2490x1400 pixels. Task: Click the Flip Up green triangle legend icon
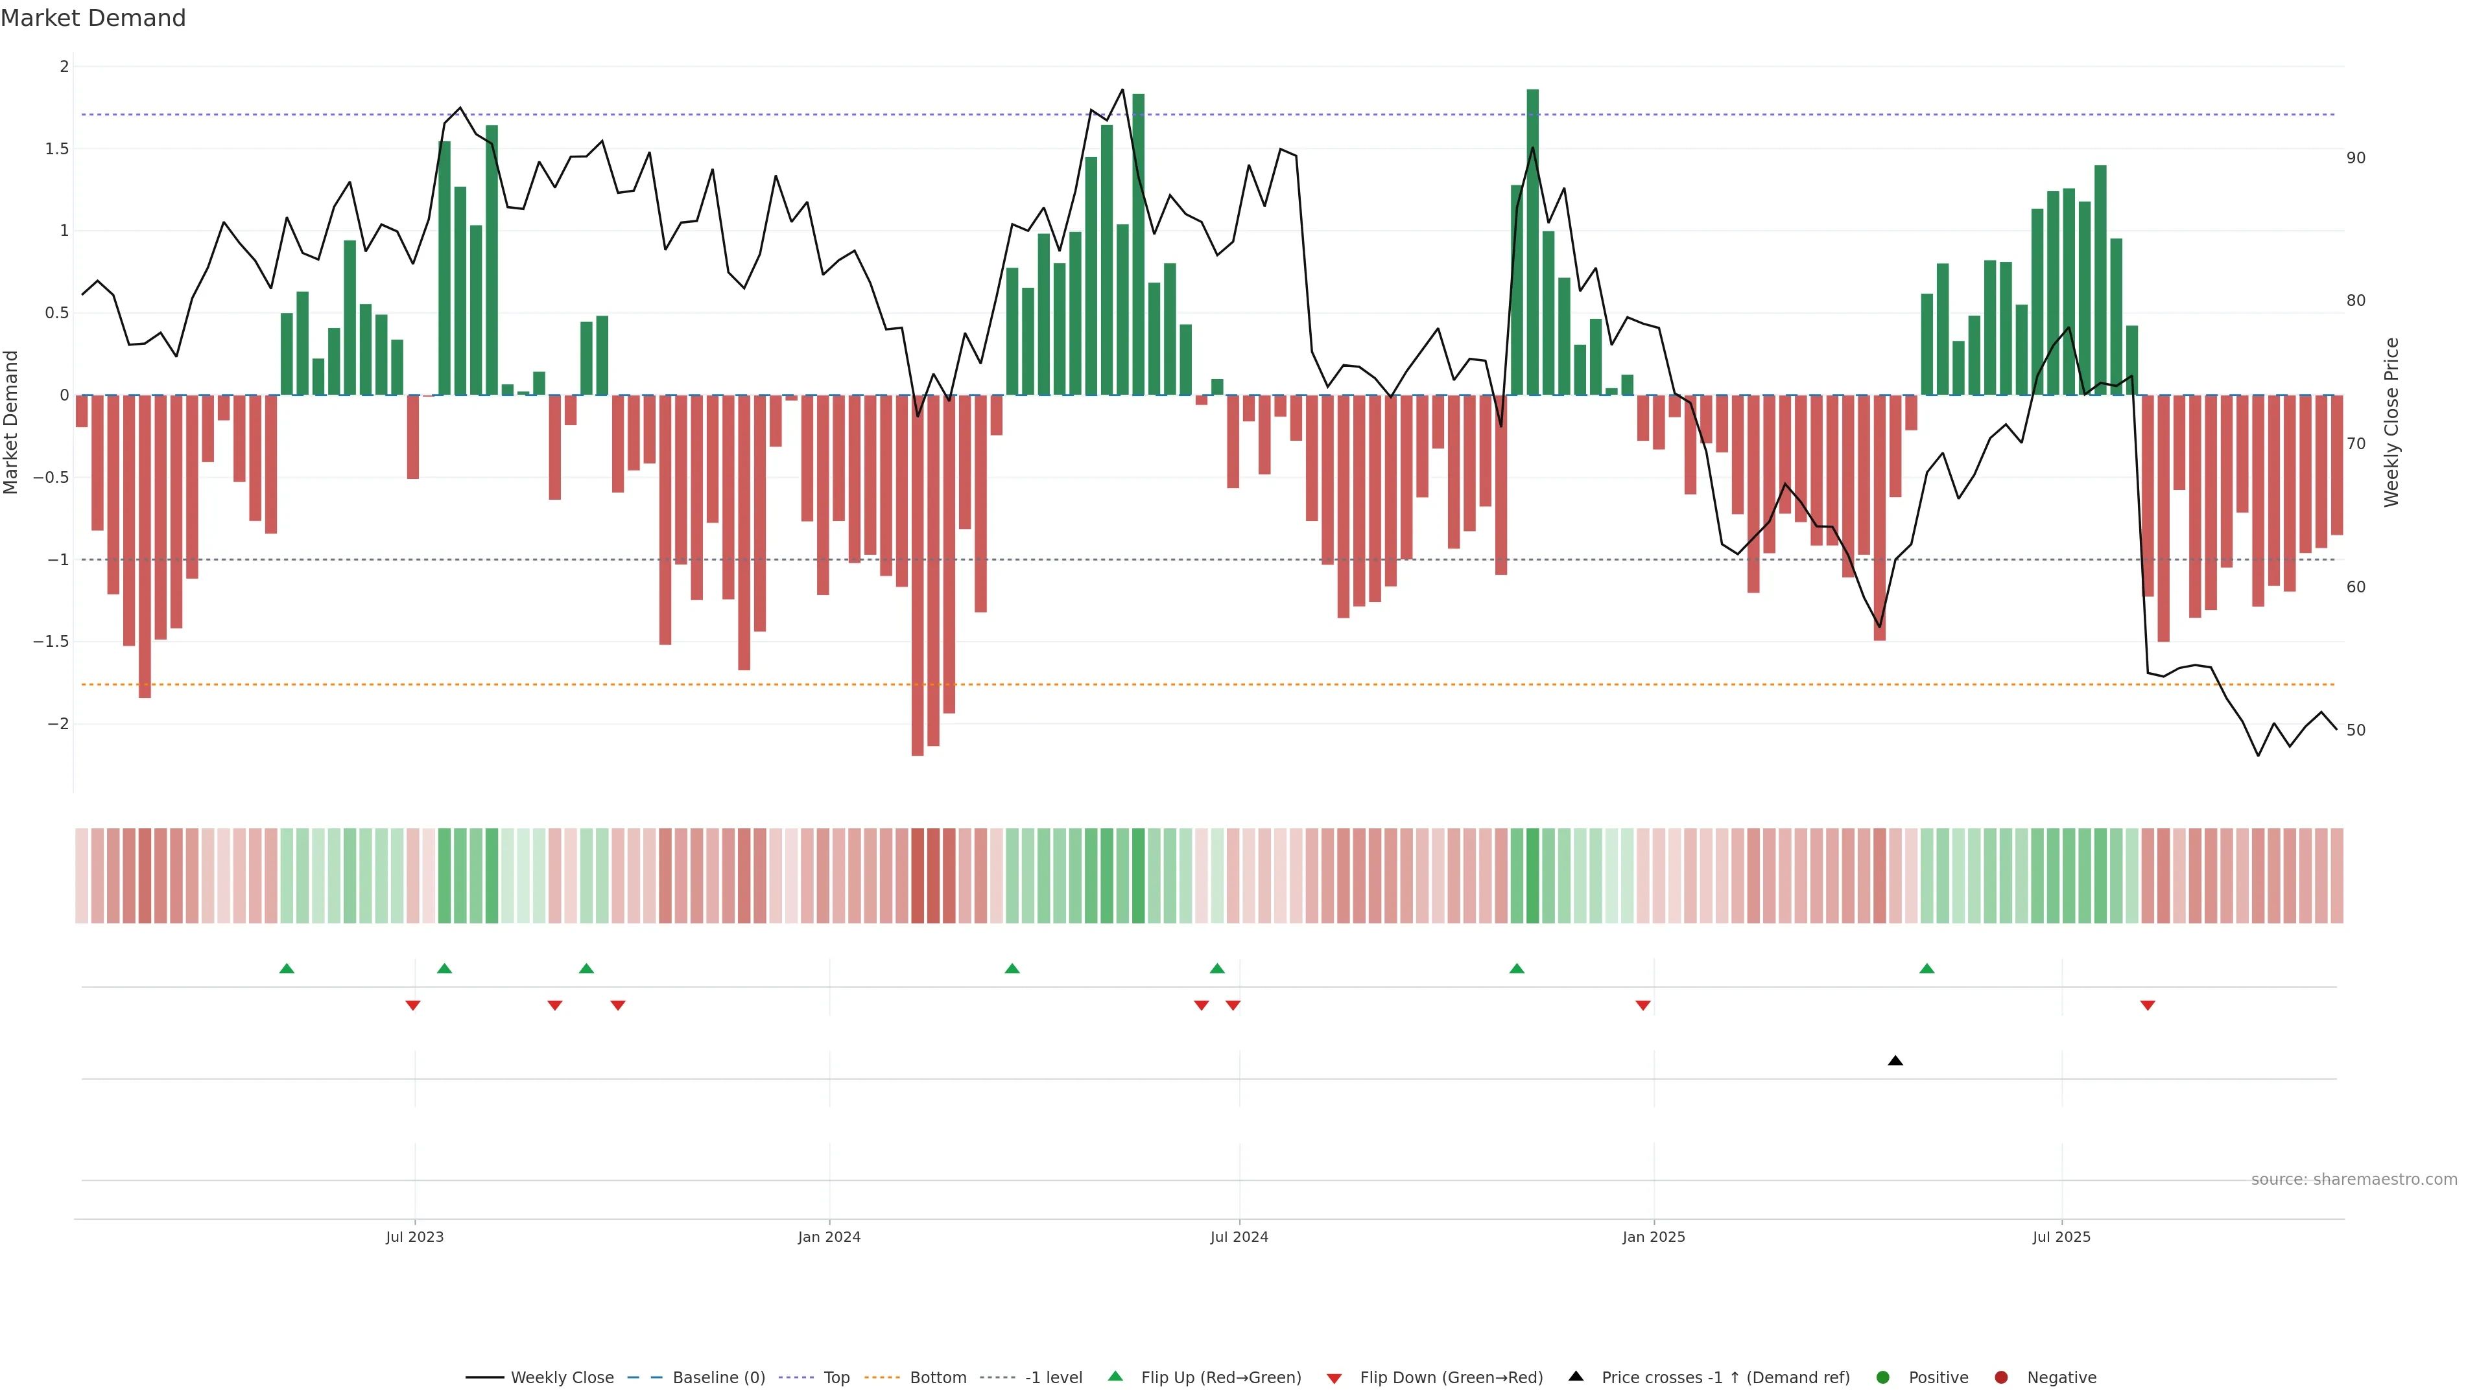1115,1377
